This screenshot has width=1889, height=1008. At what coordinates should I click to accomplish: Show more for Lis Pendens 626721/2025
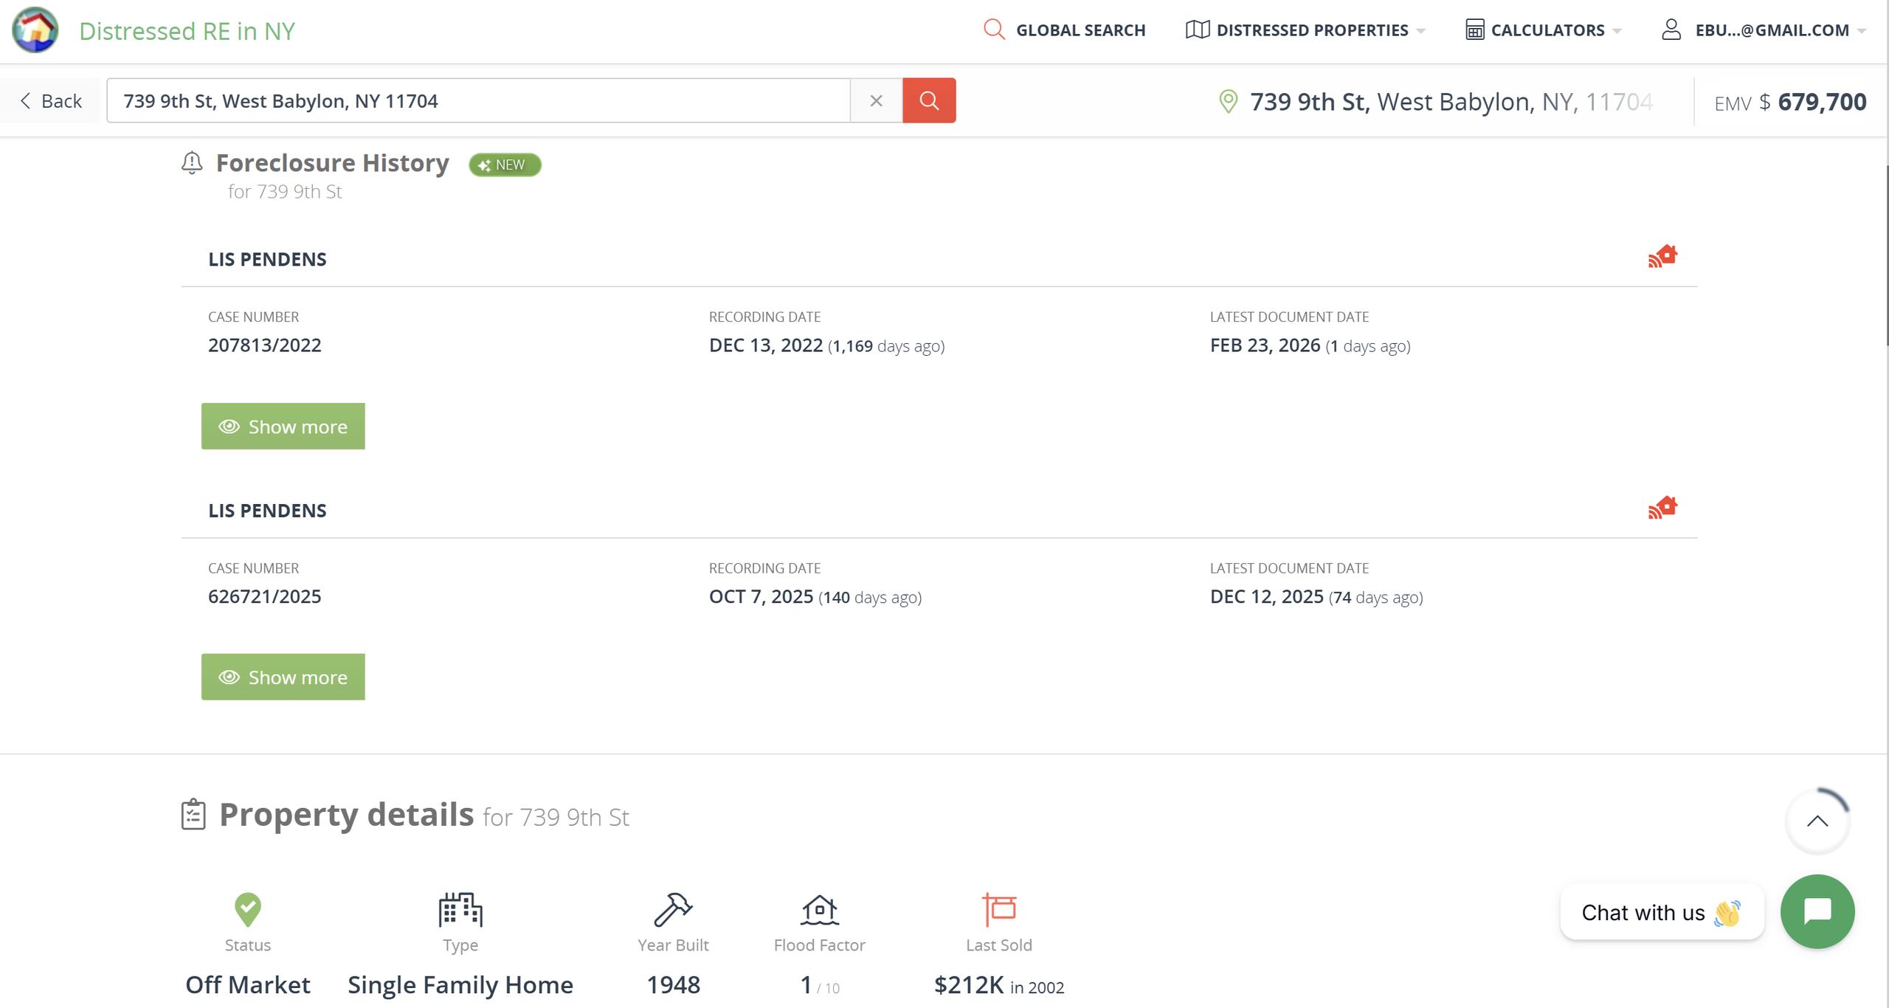(x=283, y=677)
